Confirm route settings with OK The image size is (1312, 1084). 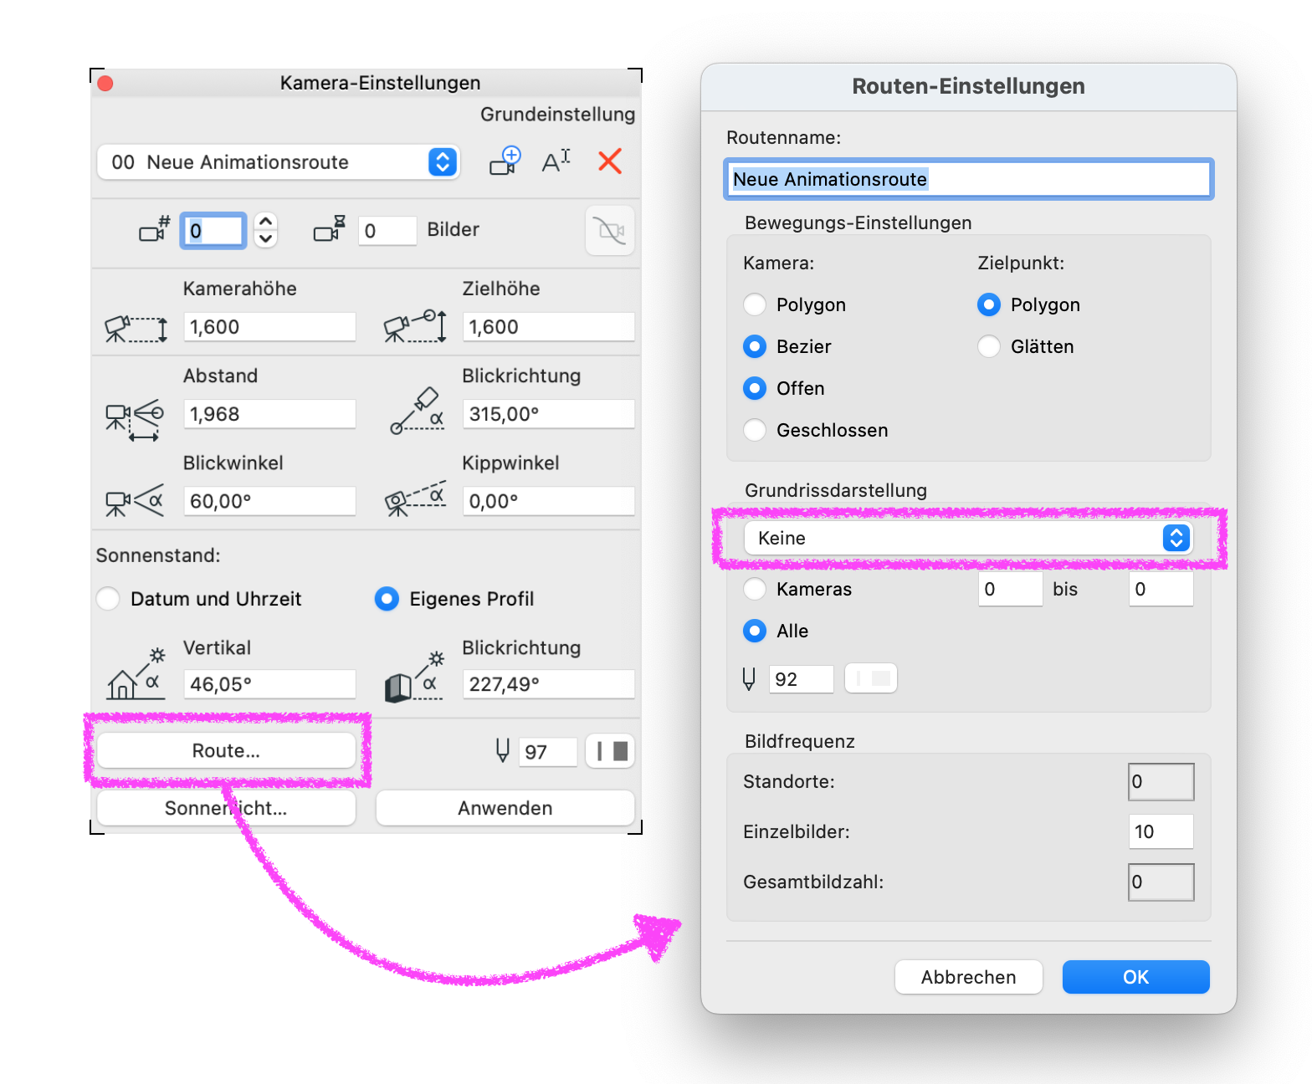click(x=1135, y=977)
